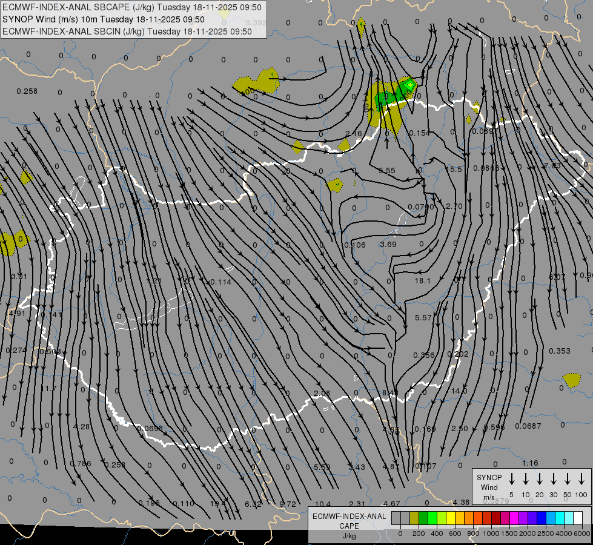593x545 pixels.
Task: Click the 2.31 value on the map
Action: (x=357, y=504)
